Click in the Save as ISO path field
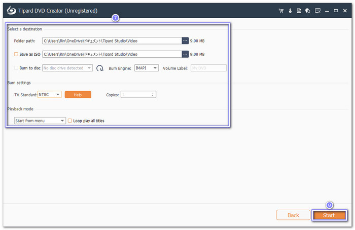This screenshot has height=230, width=355. tap(112, 54)
